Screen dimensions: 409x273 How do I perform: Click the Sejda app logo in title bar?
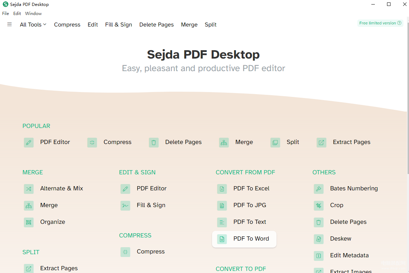[x=6, y=4]
